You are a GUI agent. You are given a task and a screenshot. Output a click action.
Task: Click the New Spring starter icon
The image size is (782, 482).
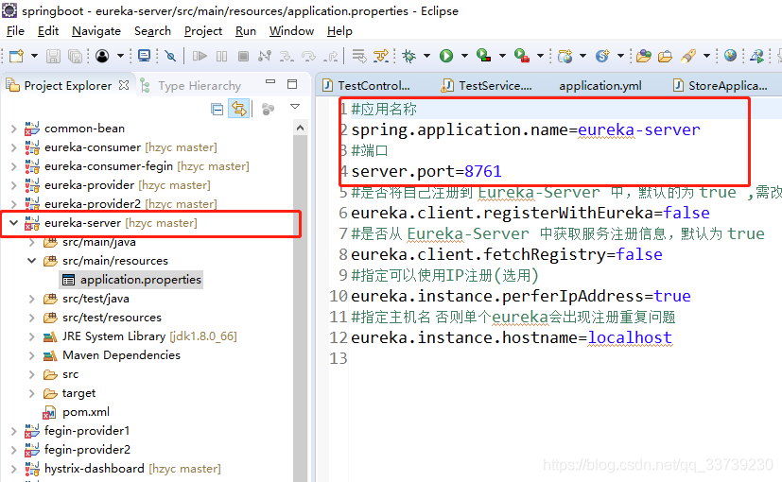(x=602, y=56)
